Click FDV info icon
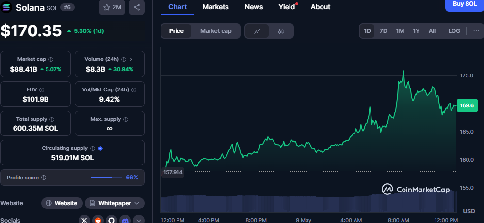Viewport: 484px width, 223px height. click(42, 90)
